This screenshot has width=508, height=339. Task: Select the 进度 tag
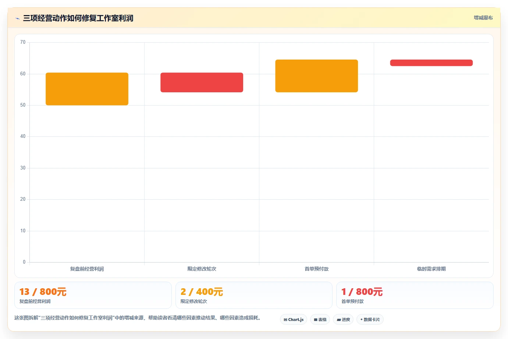(343, 320)
